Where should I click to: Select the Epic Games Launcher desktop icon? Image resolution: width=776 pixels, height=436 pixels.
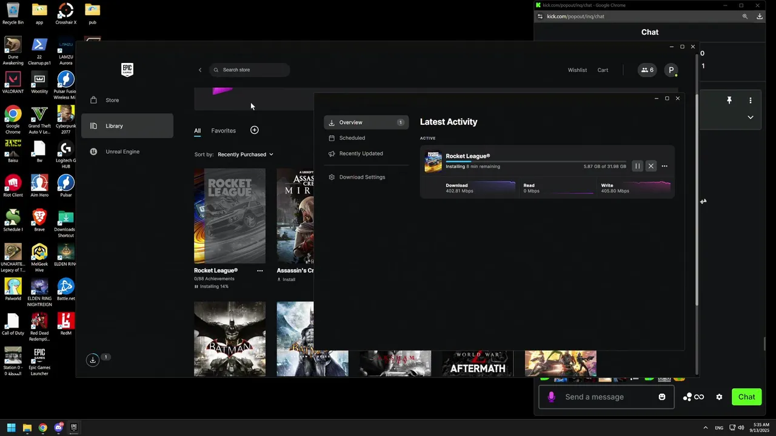[x=39, y=362]
